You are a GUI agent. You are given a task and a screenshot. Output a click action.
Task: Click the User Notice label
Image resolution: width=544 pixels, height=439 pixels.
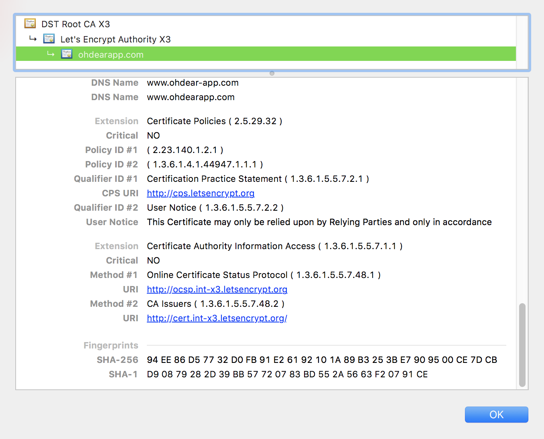(112, 222)
